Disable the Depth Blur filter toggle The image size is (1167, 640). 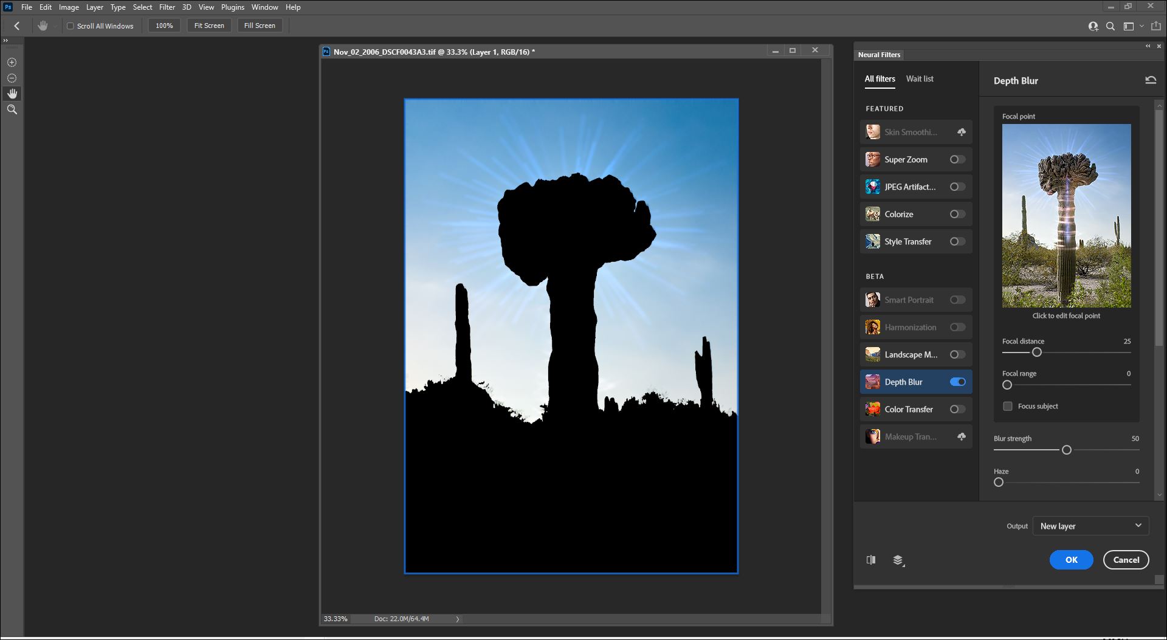[958, 382]
